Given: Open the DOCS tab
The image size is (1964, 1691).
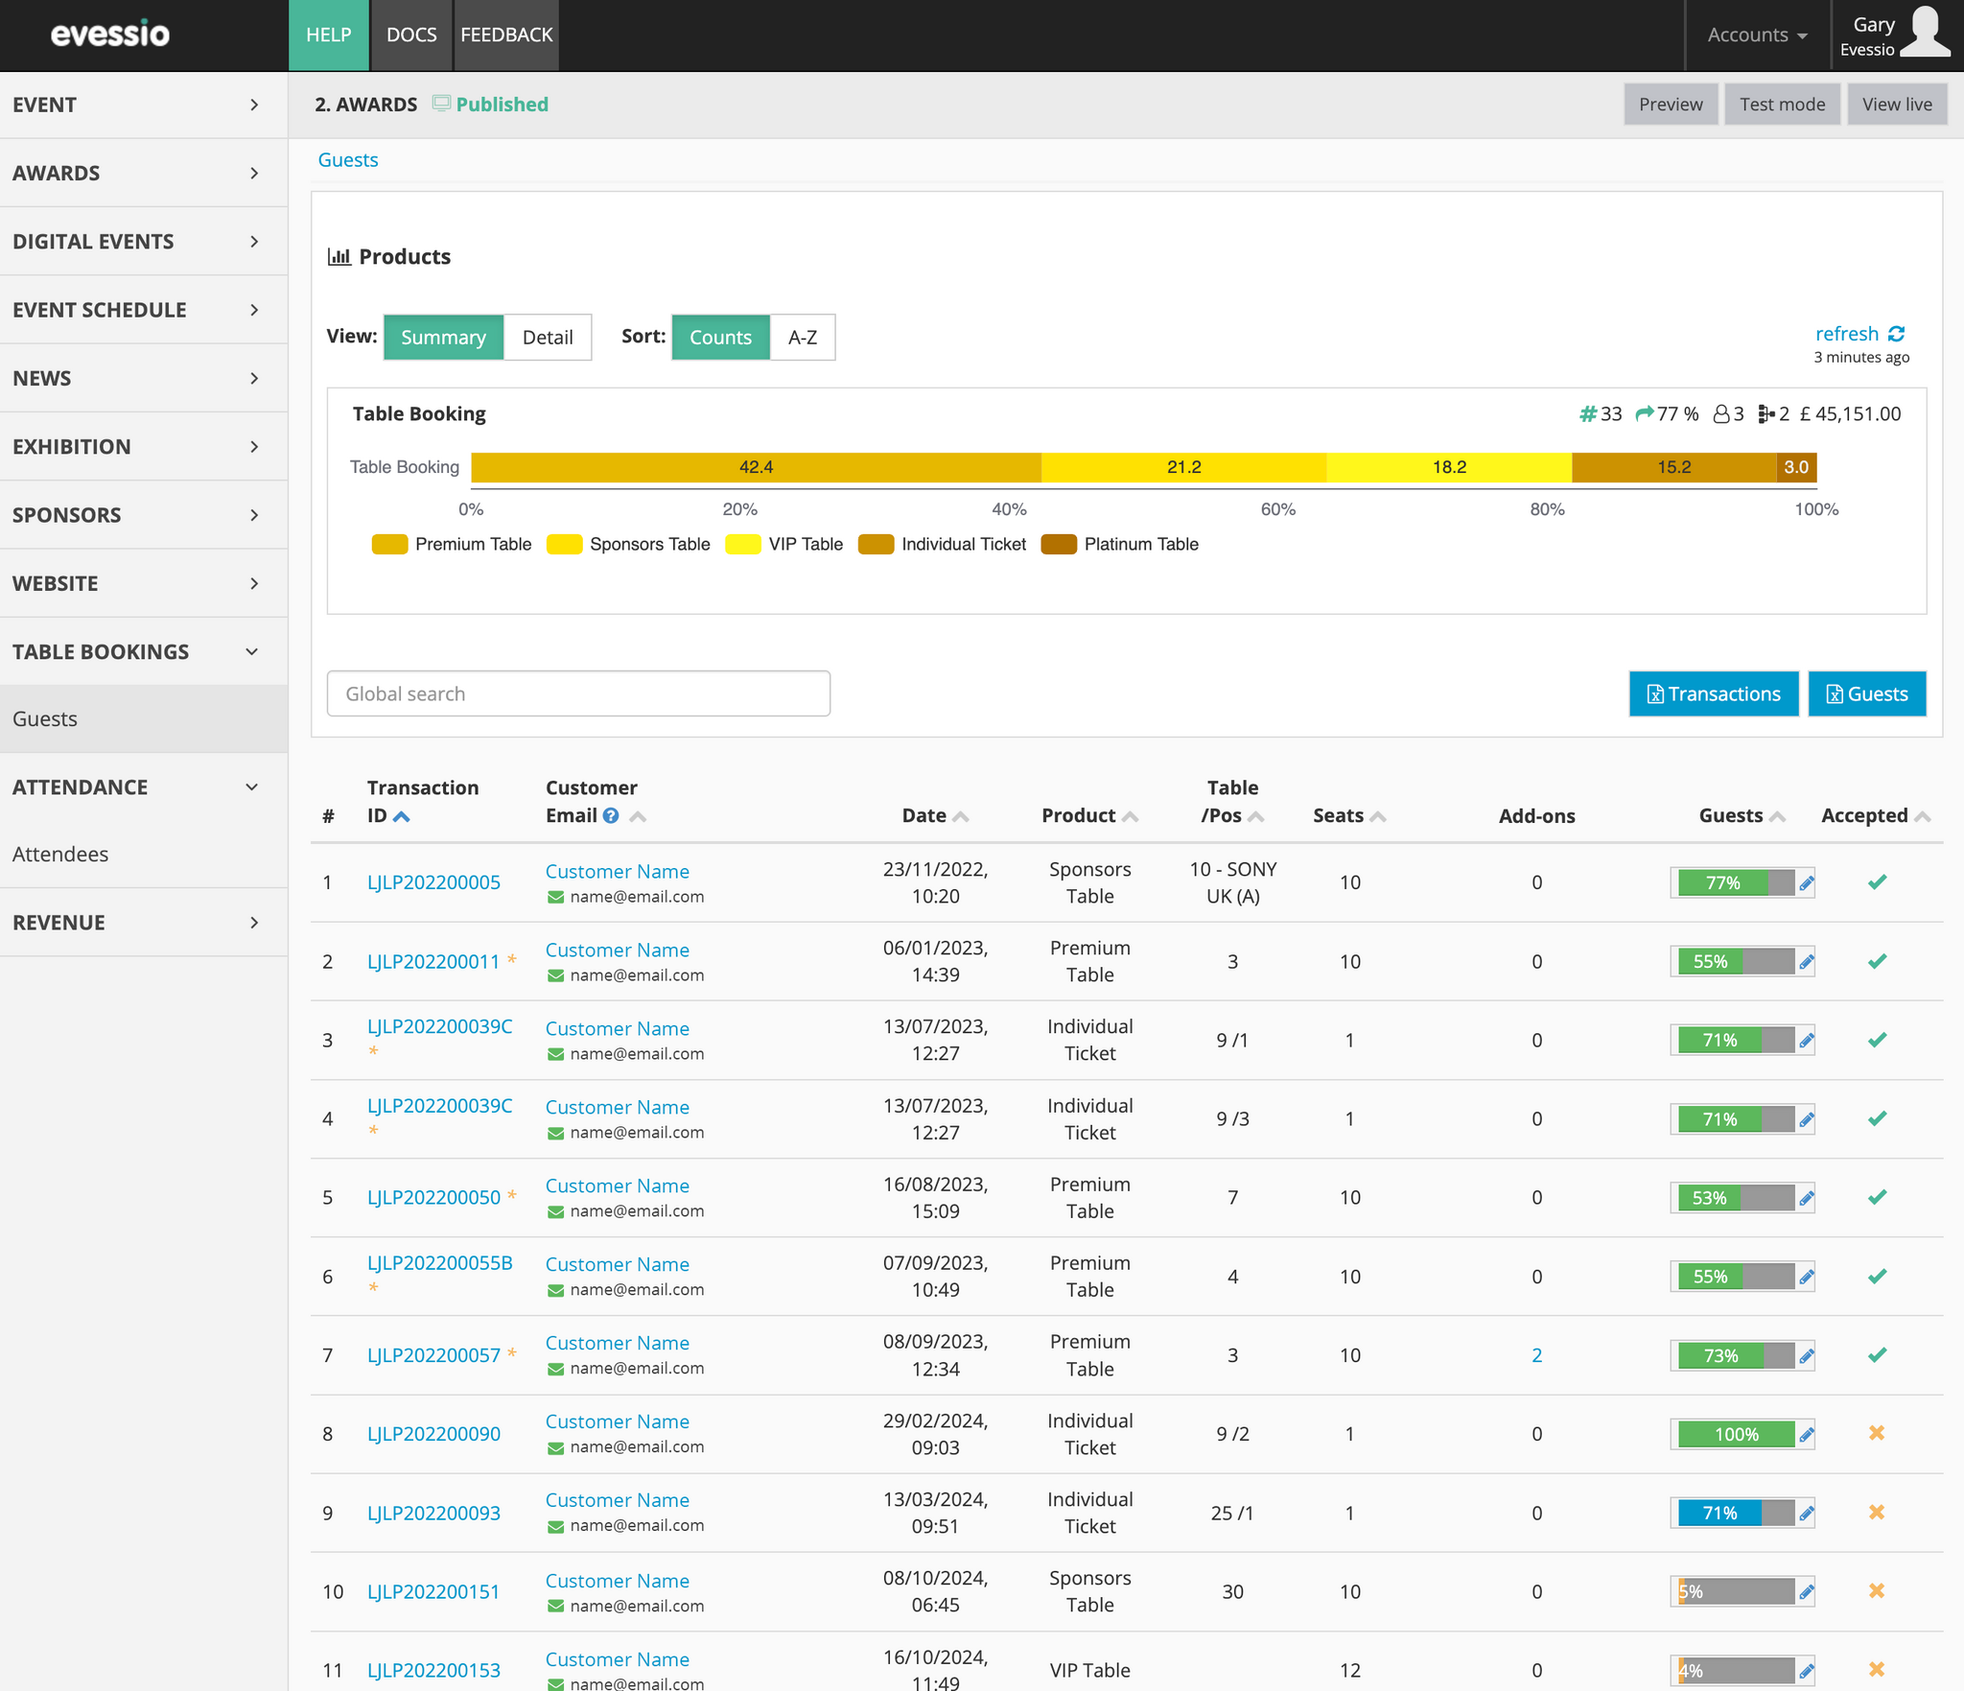Looking at the screenshot, I should (x=411, y=35).
